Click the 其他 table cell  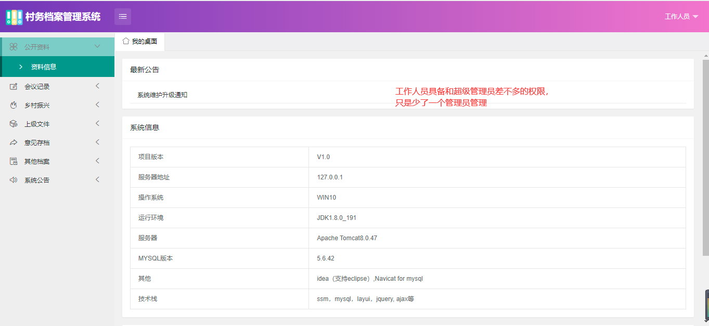[220, 279]
